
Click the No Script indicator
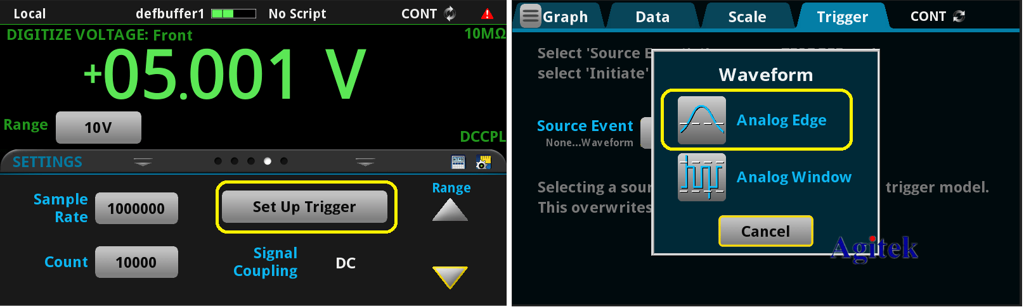point(297,14)
